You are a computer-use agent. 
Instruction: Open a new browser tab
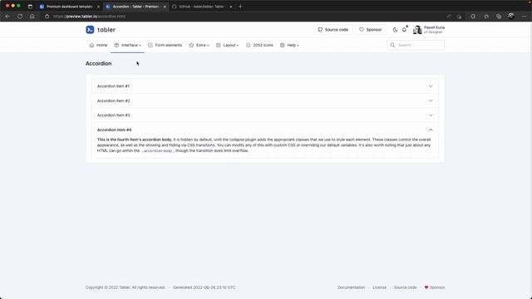click(x=240, y=7)
